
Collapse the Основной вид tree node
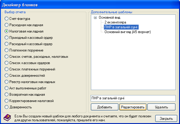95,18
